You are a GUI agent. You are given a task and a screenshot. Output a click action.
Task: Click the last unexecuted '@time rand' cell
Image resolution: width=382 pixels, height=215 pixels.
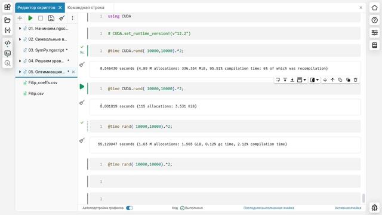click(225, 164)
